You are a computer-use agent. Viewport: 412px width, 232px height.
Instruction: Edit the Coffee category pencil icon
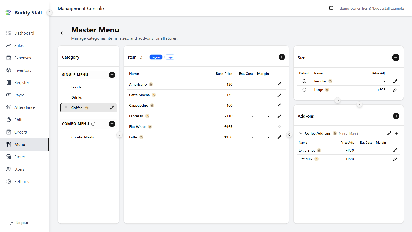[x=112, y=107]
